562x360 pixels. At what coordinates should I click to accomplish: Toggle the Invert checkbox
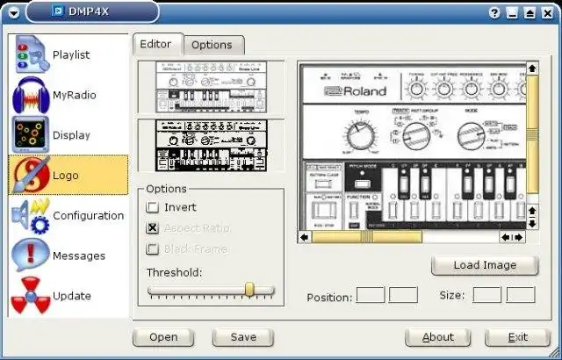152,207
